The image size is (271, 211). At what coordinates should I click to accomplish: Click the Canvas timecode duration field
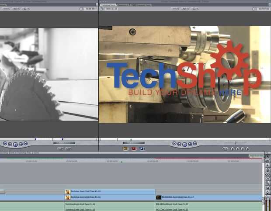point(111,9)
